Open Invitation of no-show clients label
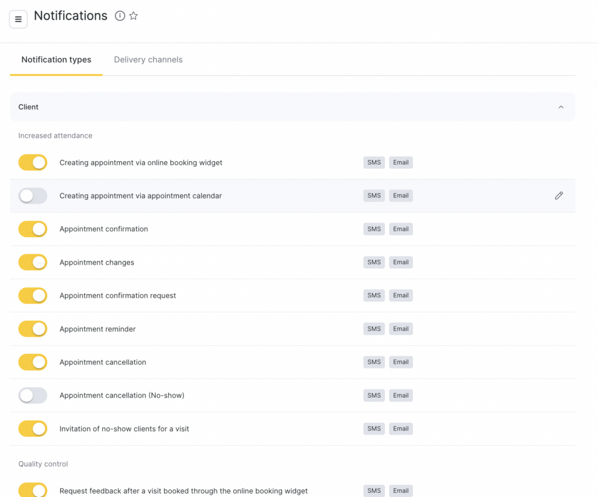The image size is (598, 497). point(124,429)
